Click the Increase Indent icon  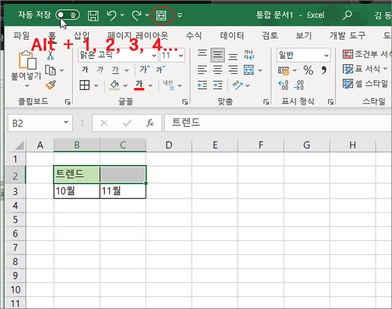point(218,85)
